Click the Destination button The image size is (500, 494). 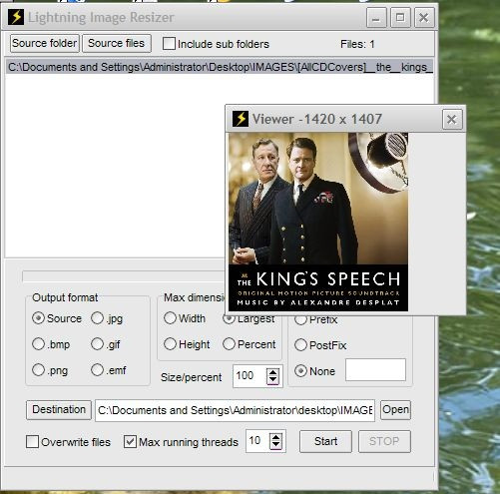[x=59, y=410]
